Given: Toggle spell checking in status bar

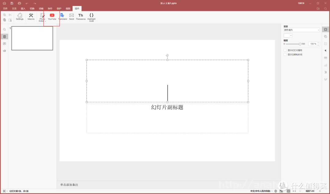Looking at the screenshot, I should pyautogui.click(x=281, y=191).
